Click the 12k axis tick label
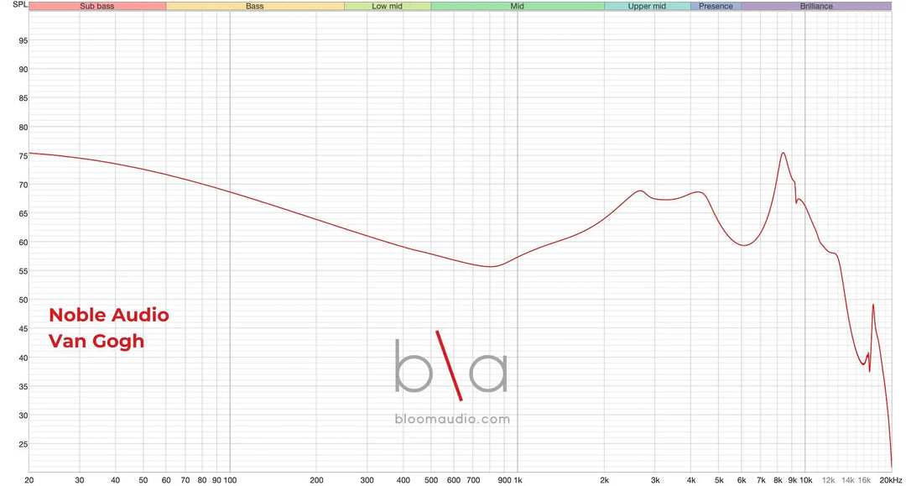 click(x=828, y=480)
